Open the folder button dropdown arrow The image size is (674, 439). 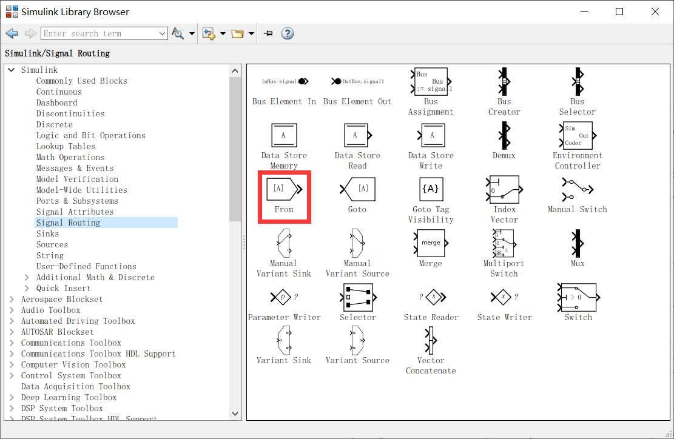coord(251,33)
